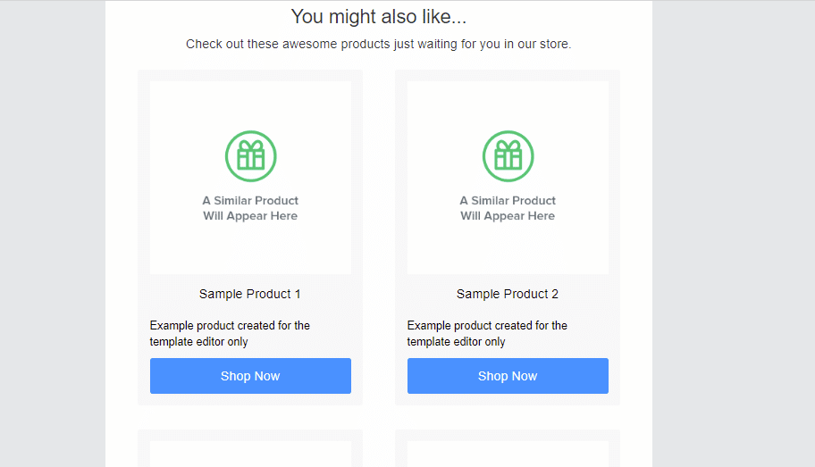815x467 pixels.
Task: Click the 'You might also like...' heading
Action: tap(378, 17)
